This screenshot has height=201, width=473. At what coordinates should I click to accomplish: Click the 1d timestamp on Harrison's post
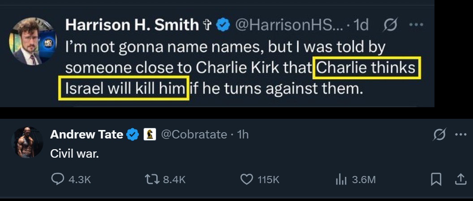point(361,25)
